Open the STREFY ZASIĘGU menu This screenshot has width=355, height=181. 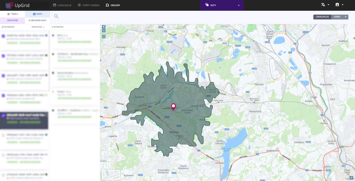(x=89, y=5)
